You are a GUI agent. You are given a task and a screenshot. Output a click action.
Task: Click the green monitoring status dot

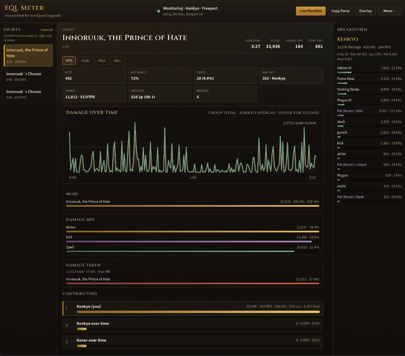tap(159, 11)
